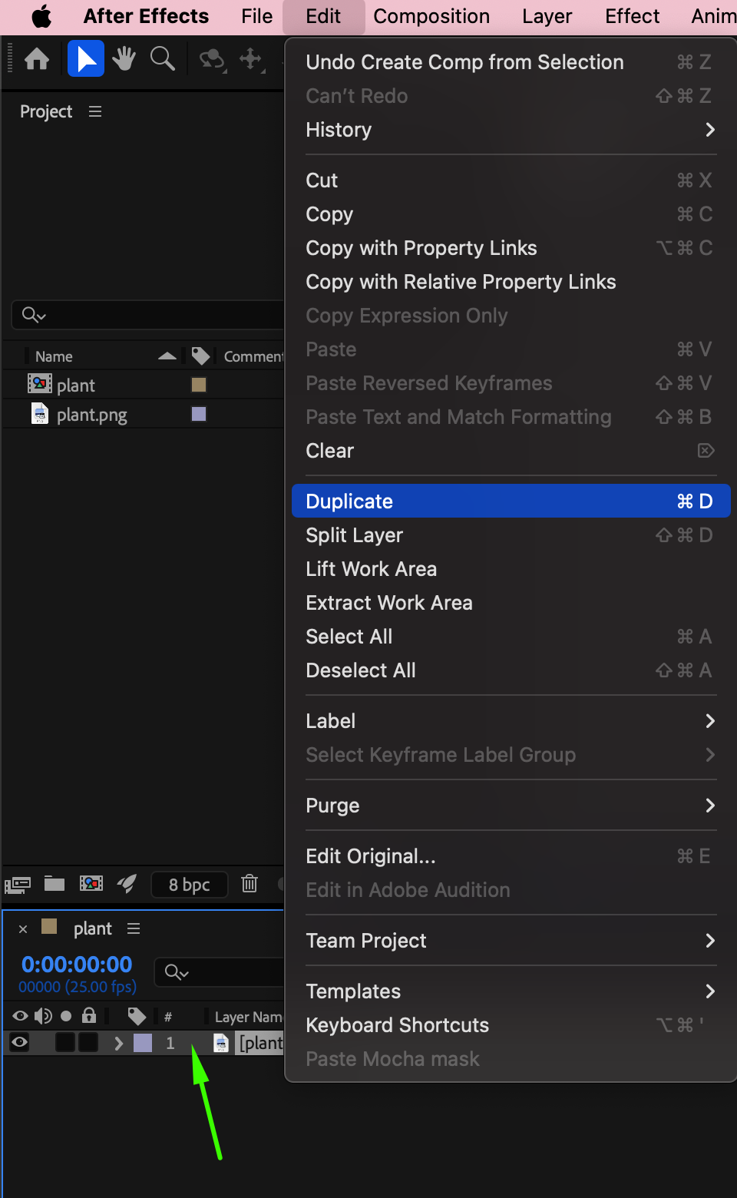Select the Home icon in toolbar
Viewport: 737px width, 1198px height.
37,59
